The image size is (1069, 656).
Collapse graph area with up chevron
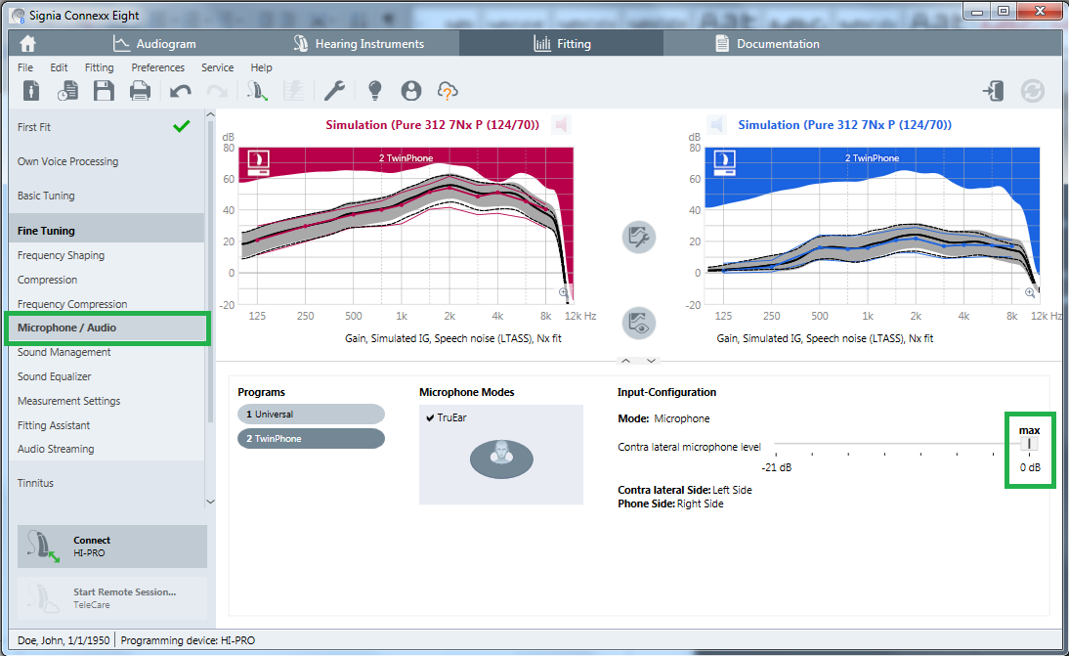click(x=625, y=361)
